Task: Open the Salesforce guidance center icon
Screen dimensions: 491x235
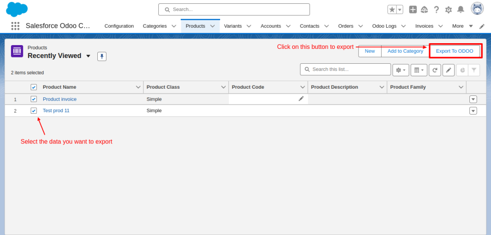Action: [424, 10]
